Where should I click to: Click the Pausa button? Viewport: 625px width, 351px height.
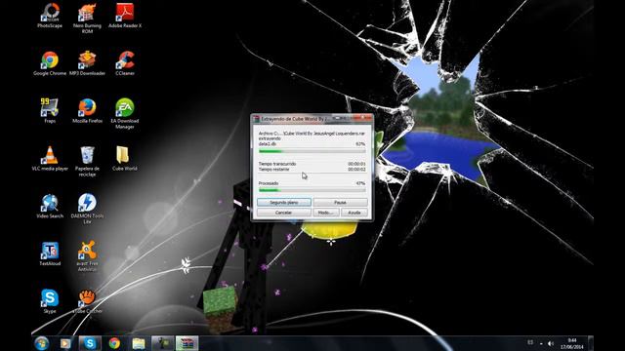341,202
